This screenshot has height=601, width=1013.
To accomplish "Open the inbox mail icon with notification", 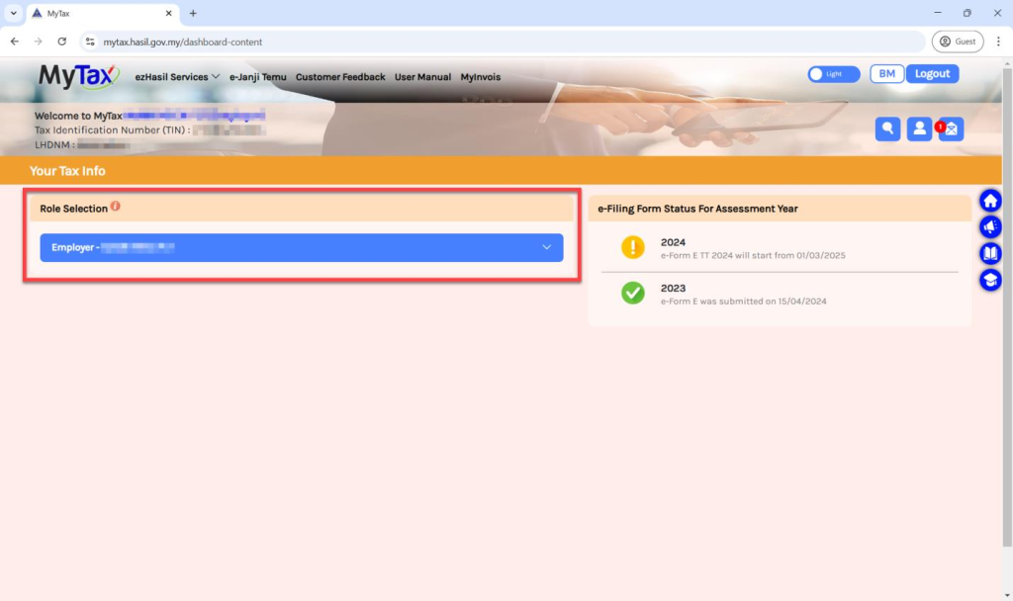I will coord(951,129).
